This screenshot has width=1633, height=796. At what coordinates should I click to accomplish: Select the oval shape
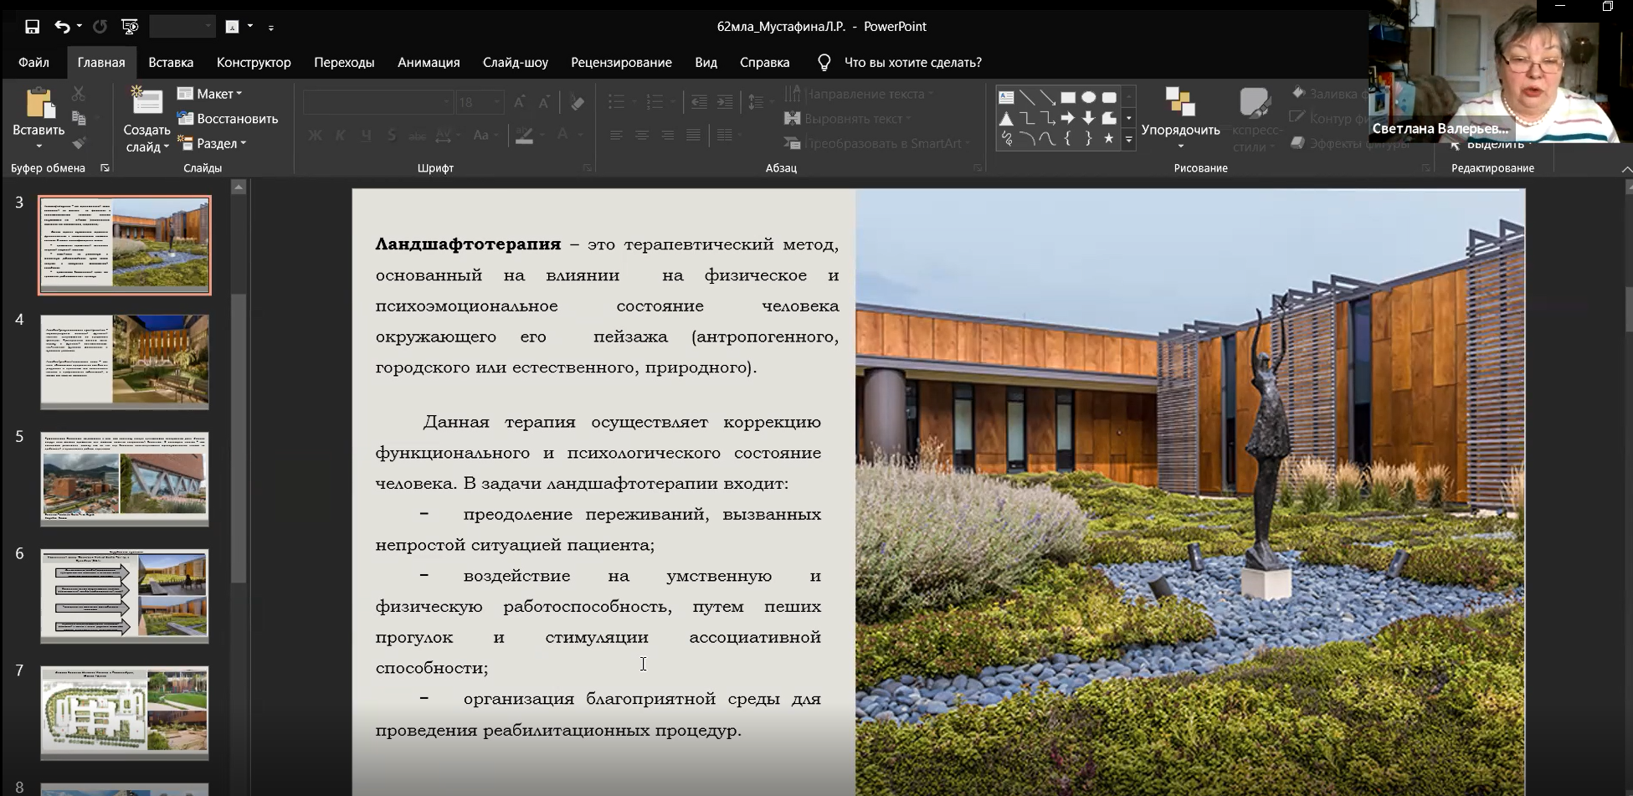[1088, 97]
